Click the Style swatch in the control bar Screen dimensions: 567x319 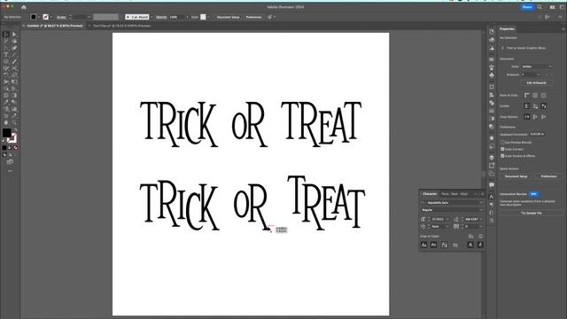203,17
